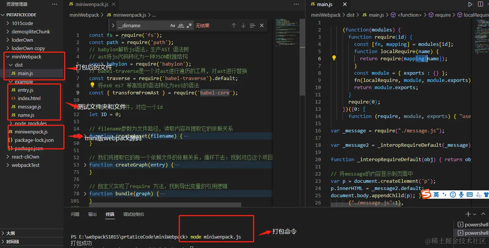Viewport: 489px width, 248px height.
Task: Open the 调试控制台 debug console tab
Action: tap(134, 214)
